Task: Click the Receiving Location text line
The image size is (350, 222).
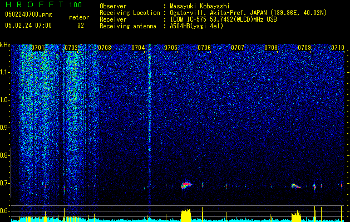Action: tap(213, 13)
